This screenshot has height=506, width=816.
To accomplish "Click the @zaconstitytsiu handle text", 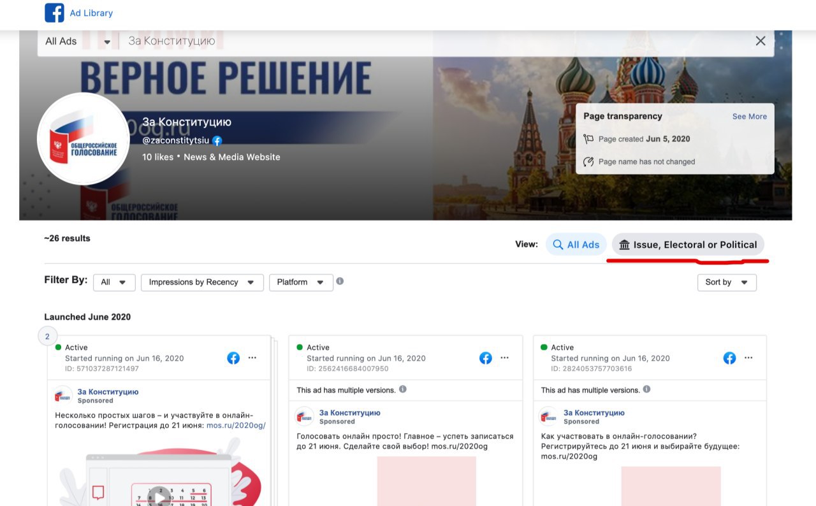I will tap(175, 141).
